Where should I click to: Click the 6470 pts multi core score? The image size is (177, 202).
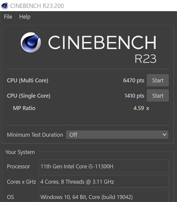[133, 80]
